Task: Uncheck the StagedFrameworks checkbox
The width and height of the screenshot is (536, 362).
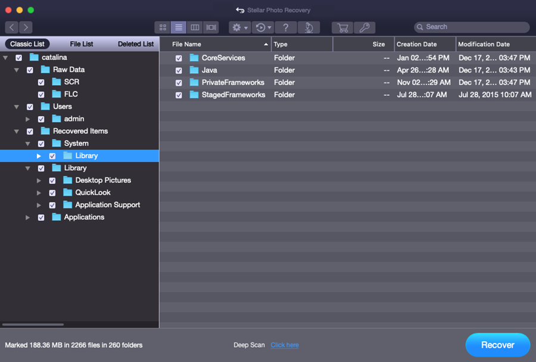Action: coord(179,95)
